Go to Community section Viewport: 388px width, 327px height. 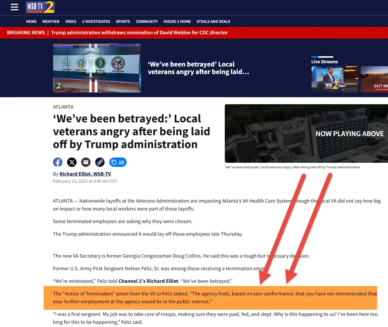(147, 21)
